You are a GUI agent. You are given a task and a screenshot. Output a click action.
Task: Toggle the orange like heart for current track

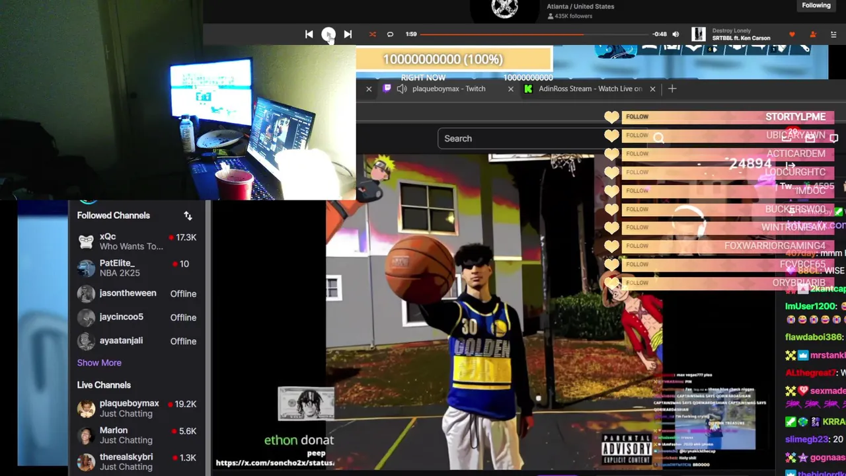[792, 34]
